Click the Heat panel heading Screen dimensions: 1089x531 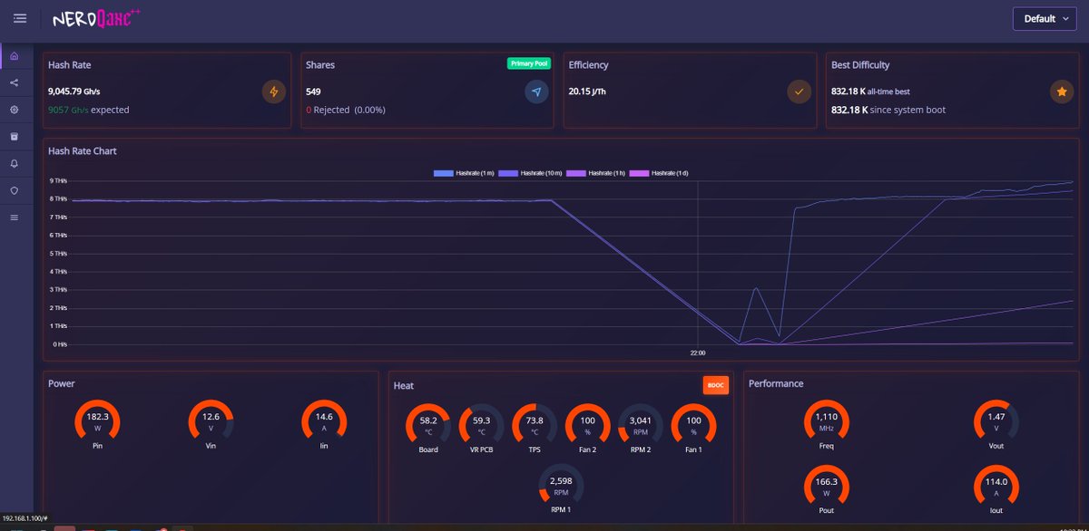(404, 385)
